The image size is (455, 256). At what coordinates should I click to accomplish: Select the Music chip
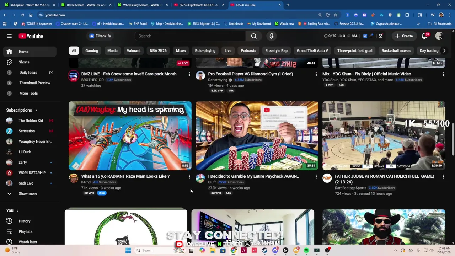(x=112, y=50)
